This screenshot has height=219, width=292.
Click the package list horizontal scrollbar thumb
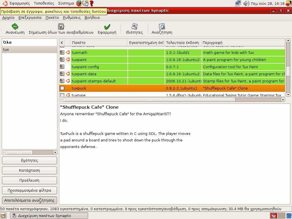pos(149,100)
